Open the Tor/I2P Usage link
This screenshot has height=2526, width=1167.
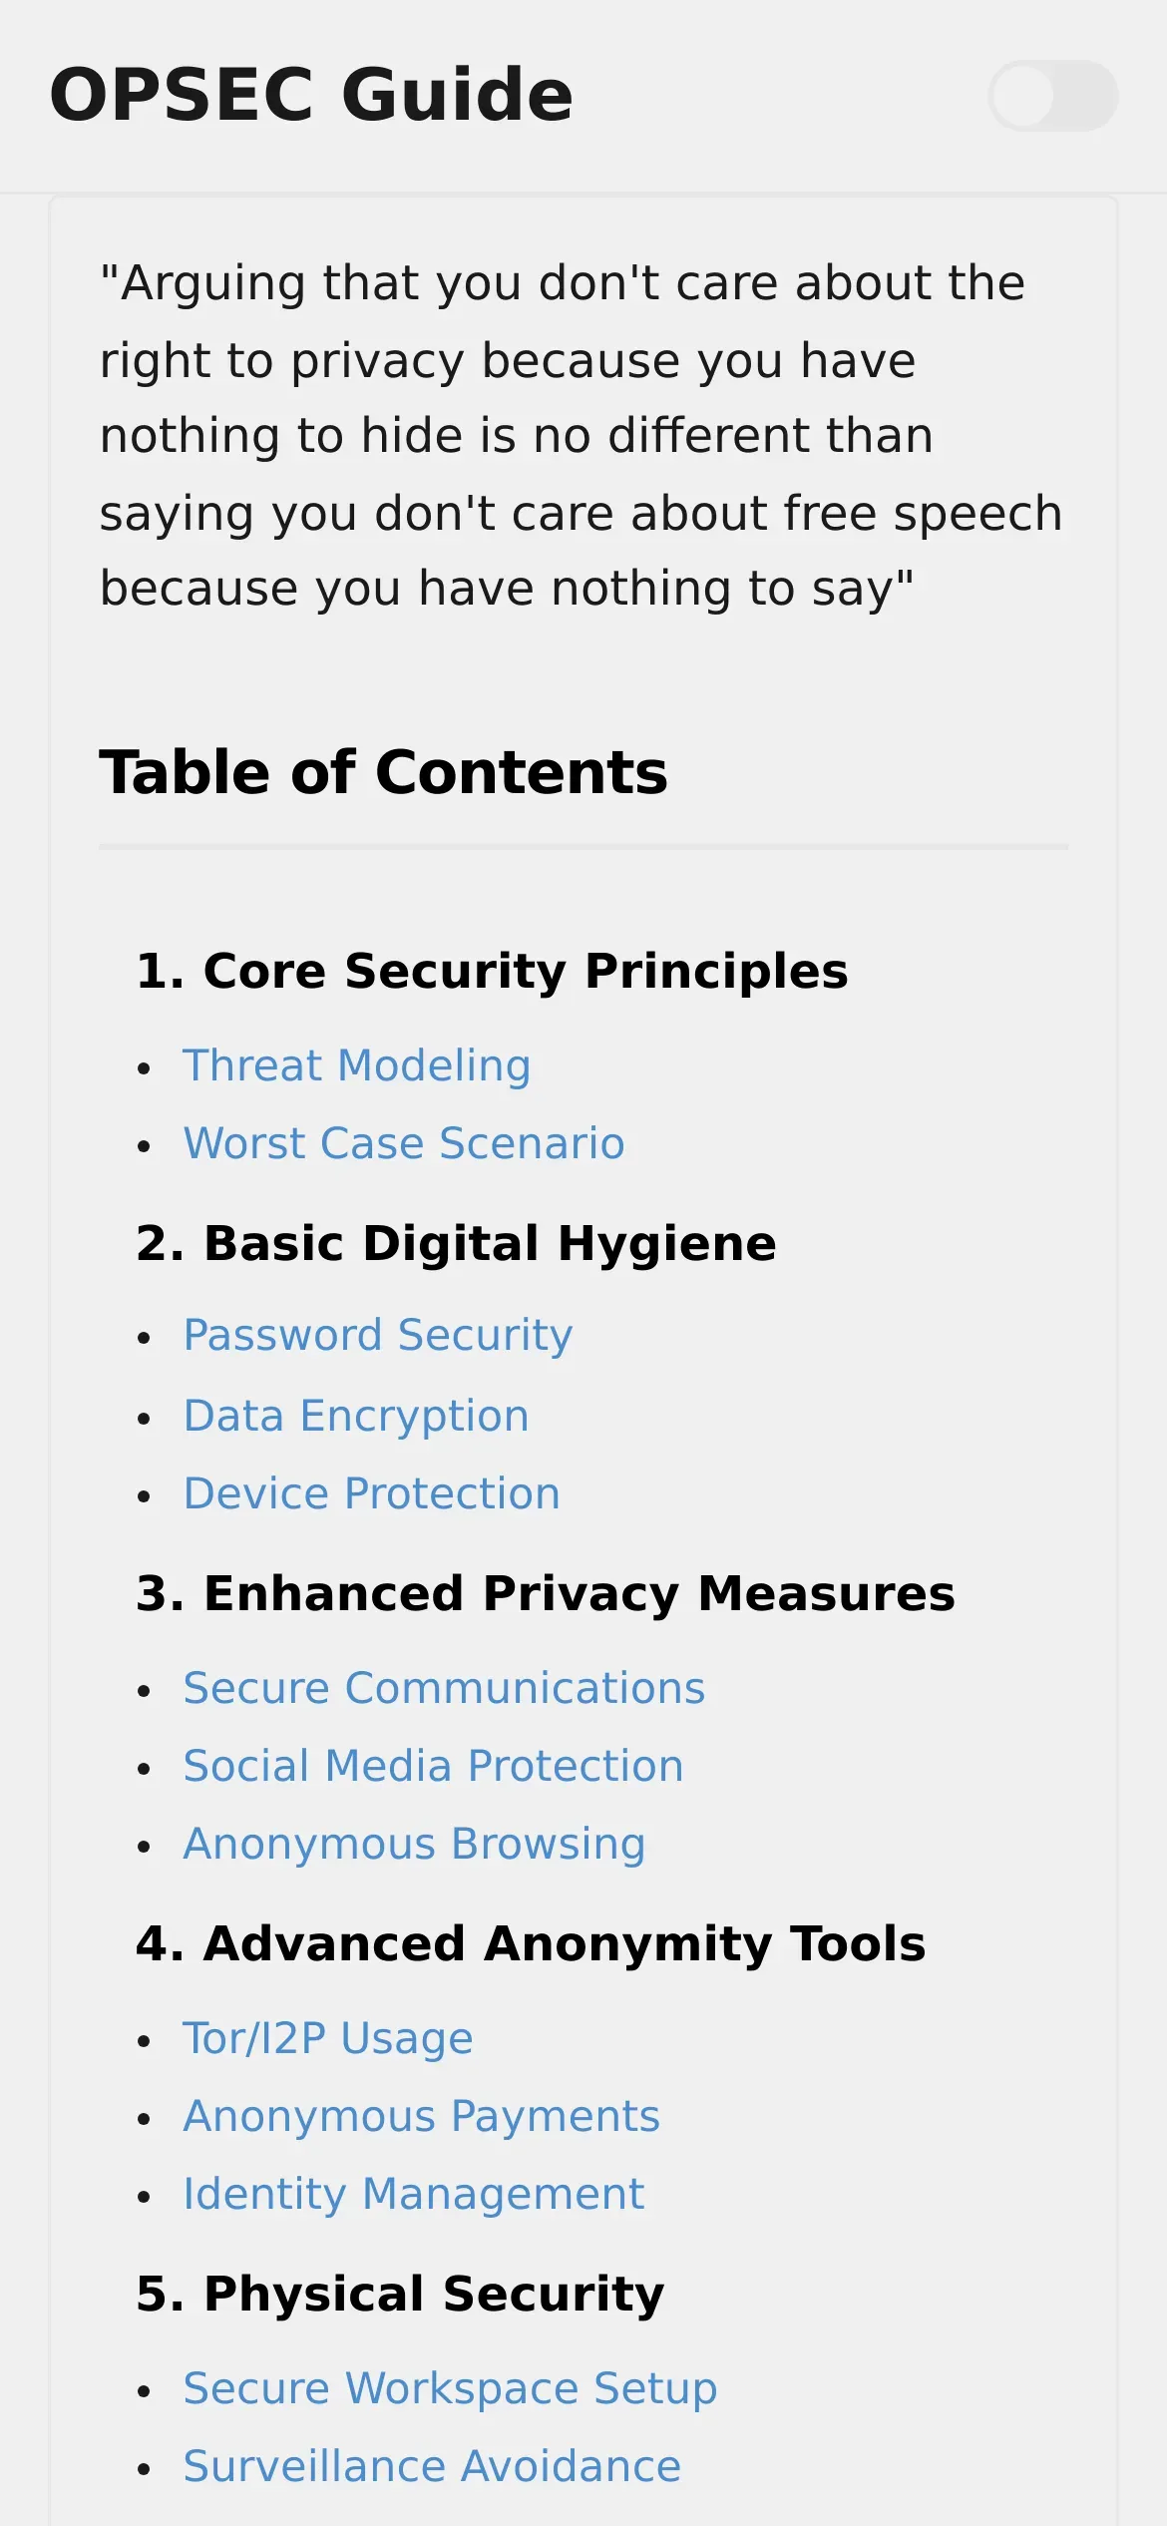point(328,2038)
